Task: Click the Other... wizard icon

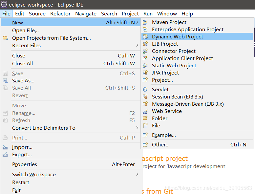Action: tap(145, 144)
